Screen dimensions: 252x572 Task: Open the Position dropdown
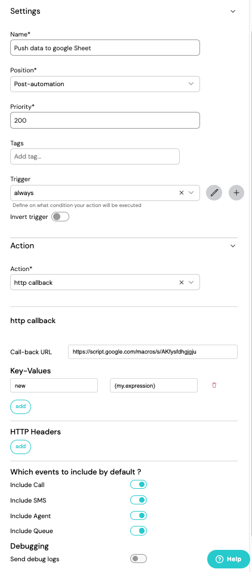[x=105, y=84]
